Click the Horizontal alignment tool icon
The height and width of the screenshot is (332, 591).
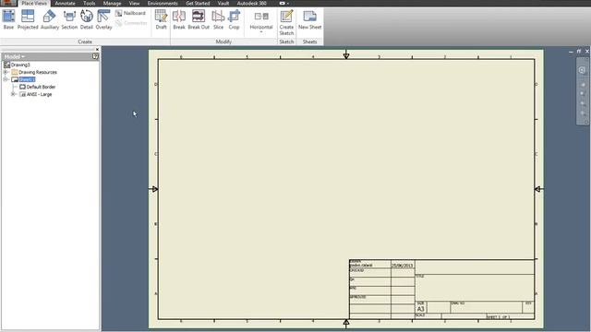(261, 17)
